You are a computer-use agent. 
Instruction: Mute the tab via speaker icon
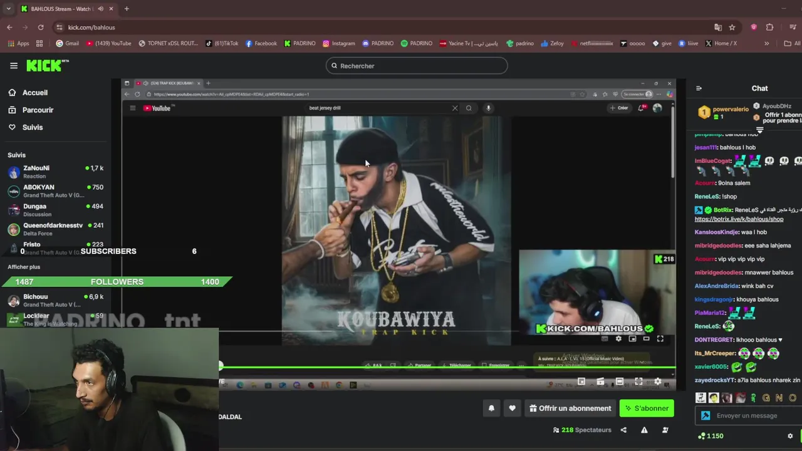point(100,9)
